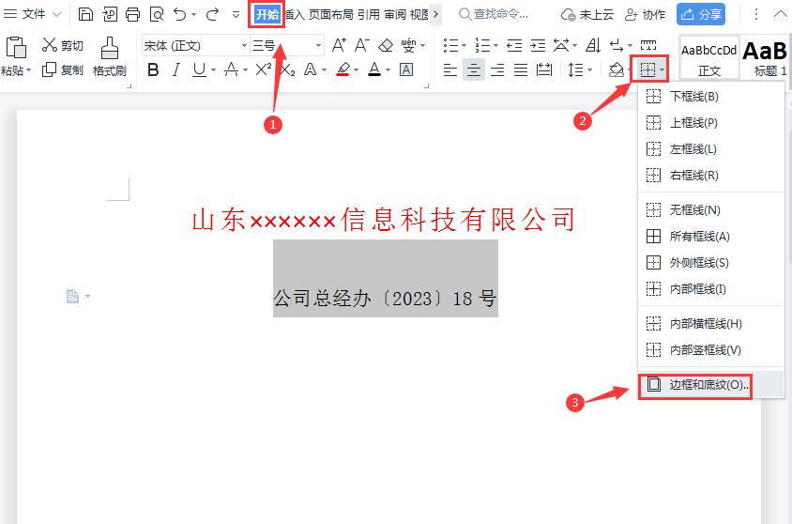Apply the 标题 1 style
792x524 pixels.
click(x=767, y=57)
